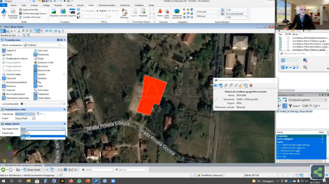329x184 pixels.
Task: Toggle the Griglia view attribute
Action: click(39, 59)
